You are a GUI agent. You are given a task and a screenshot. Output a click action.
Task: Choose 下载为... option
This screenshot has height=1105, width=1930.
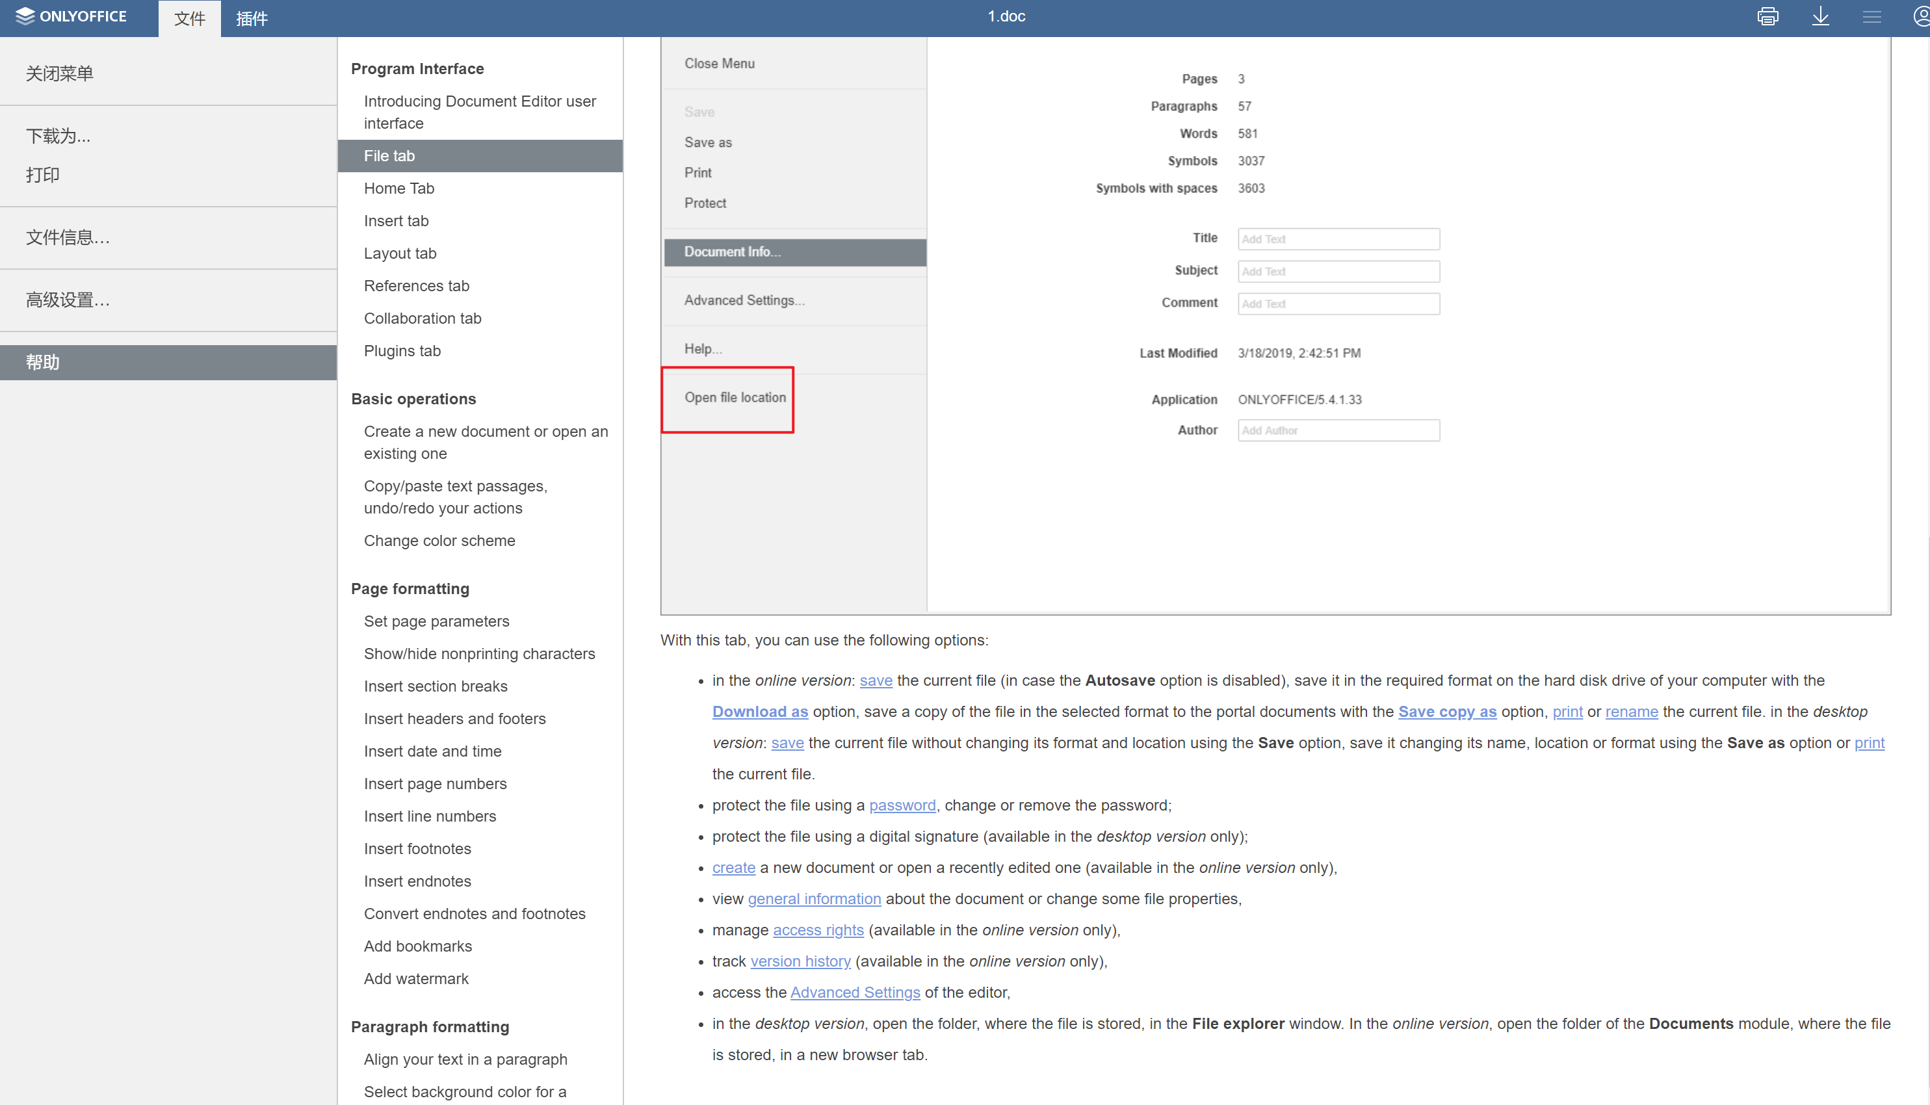(x=58, y=136)
